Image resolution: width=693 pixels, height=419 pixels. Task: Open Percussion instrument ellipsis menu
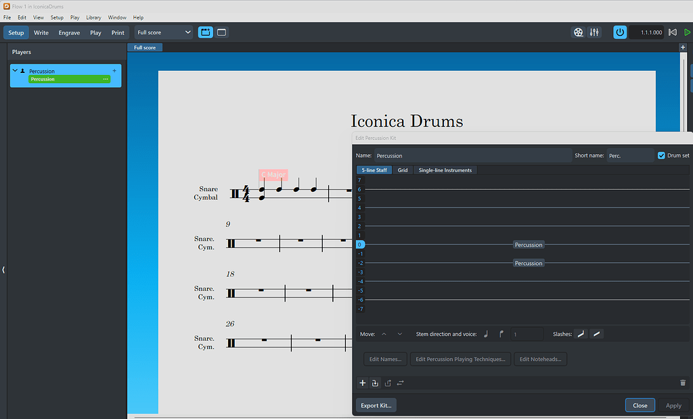click(106, 79)
